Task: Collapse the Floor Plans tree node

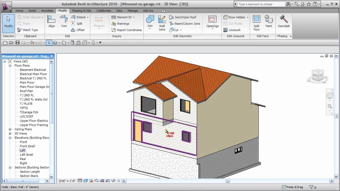Action: click(x=10, y=66)
